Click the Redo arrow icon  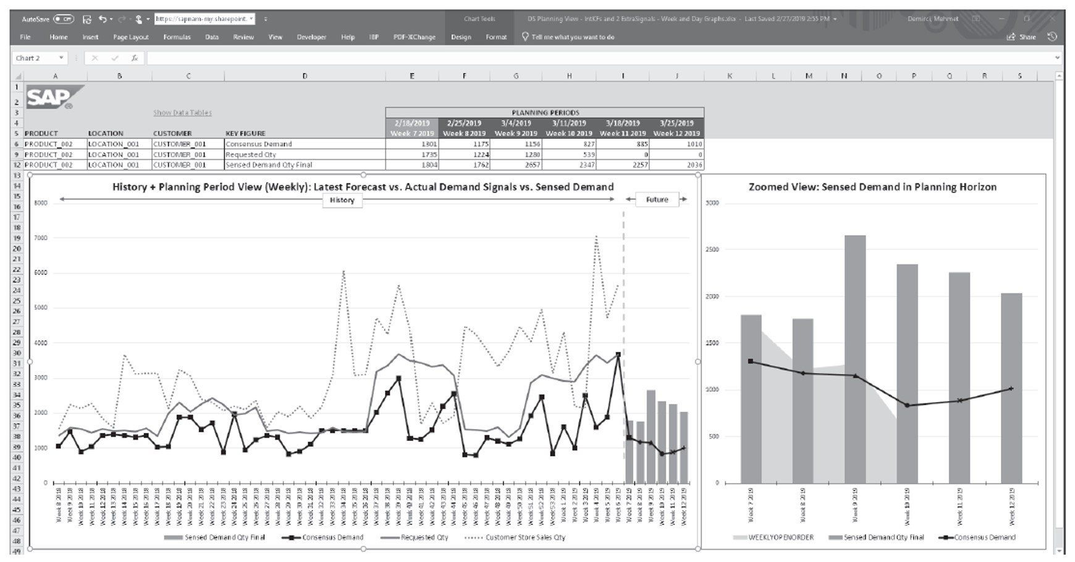coord(123,19)
